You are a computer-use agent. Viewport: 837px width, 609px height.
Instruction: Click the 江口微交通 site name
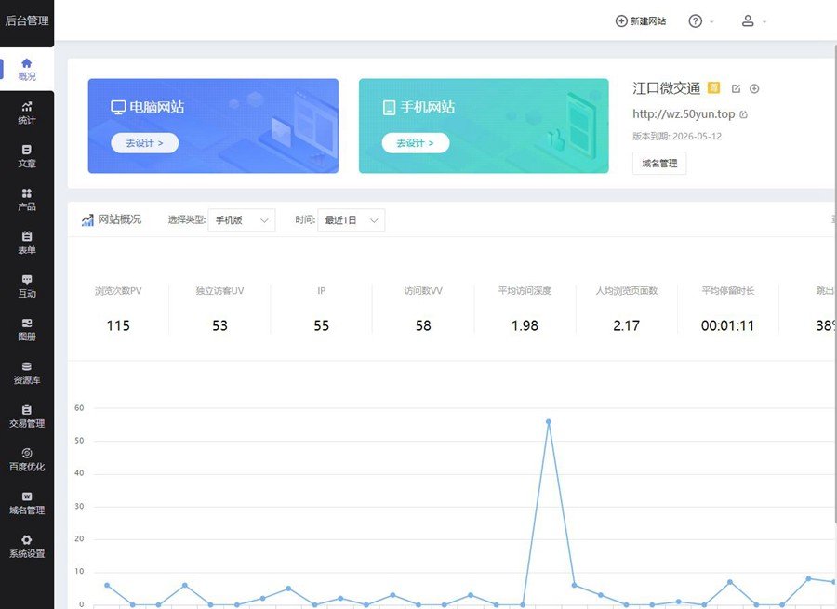click(x=666, y=88)
